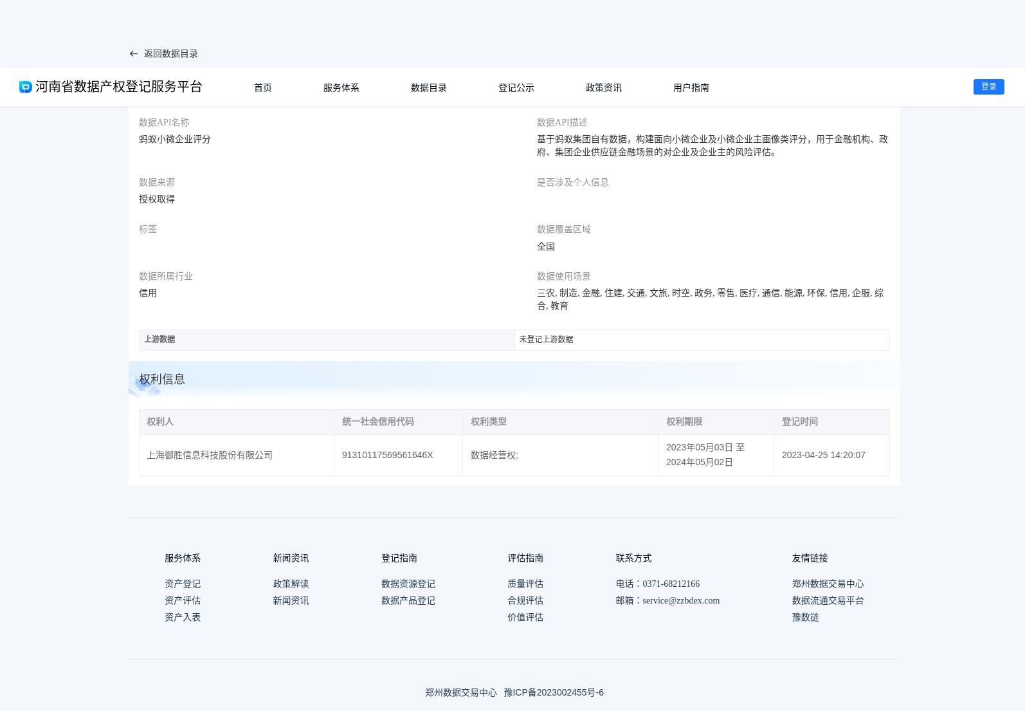Visit 数据流通交易平台 friendly link
The image size is (1025, 711).
[x=828, y=600]
